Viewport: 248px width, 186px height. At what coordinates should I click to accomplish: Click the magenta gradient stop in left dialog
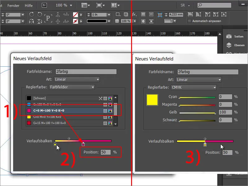[x=83, y=144]
